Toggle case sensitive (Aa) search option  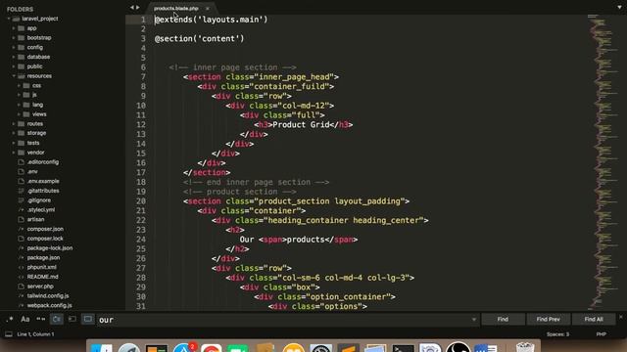coord(25,320)
